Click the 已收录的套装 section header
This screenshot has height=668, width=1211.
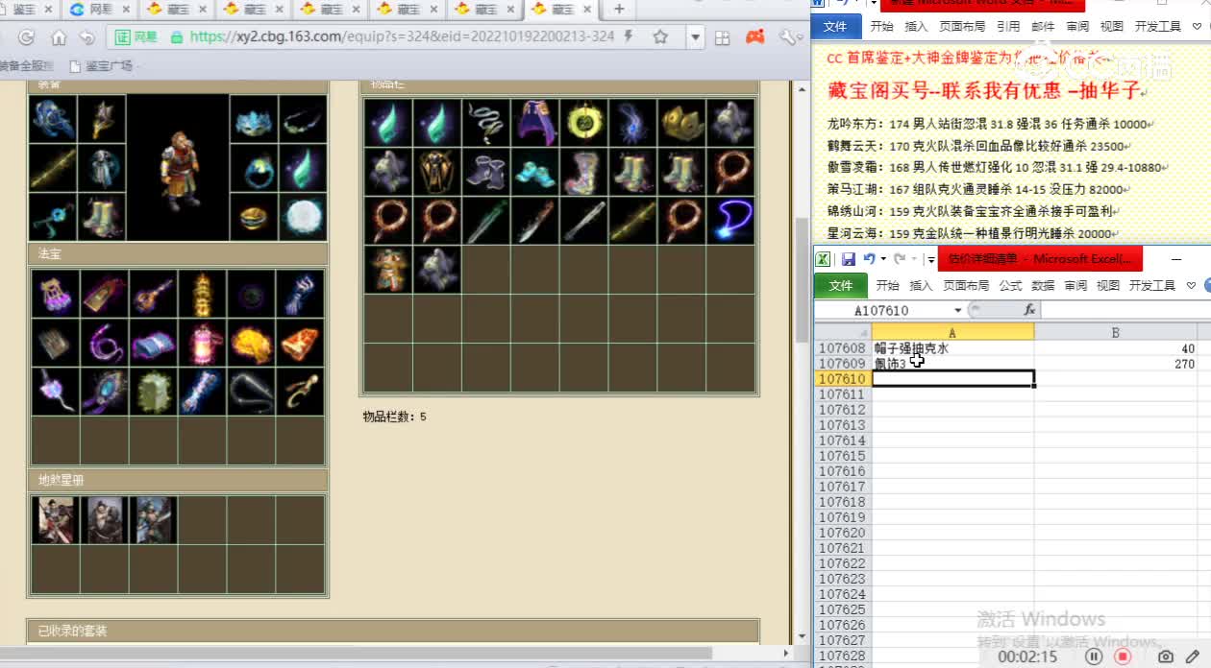(393, 631)
